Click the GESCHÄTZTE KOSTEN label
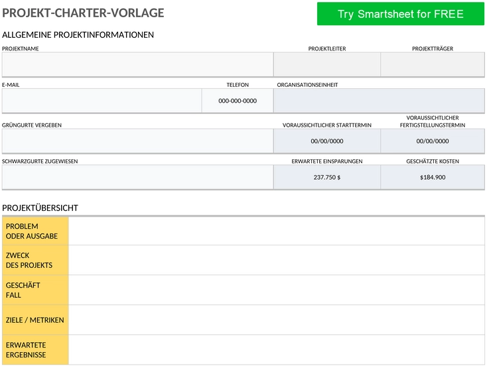This screenshot has width=487, height=366. click(x=433, y=161)
